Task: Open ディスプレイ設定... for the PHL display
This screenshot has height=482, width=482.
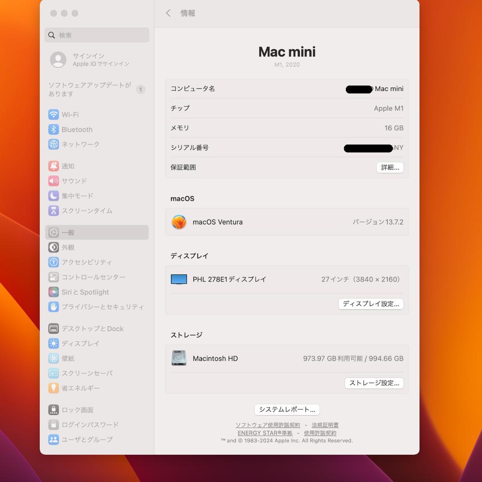Action: point(371,304)
